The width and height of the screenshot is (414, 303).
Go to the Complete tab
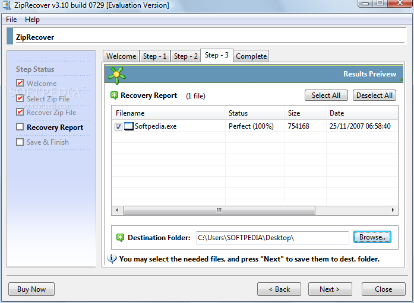251,56
